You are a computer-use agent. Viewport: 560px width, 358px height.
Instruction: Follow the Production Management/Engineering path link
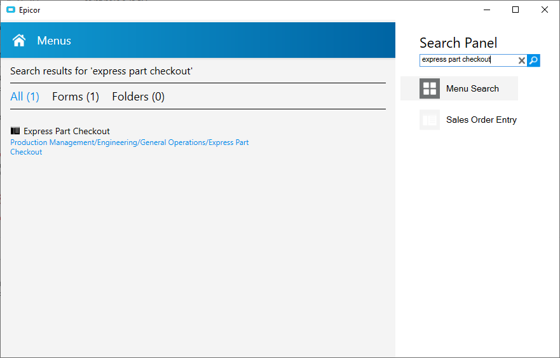129,147
